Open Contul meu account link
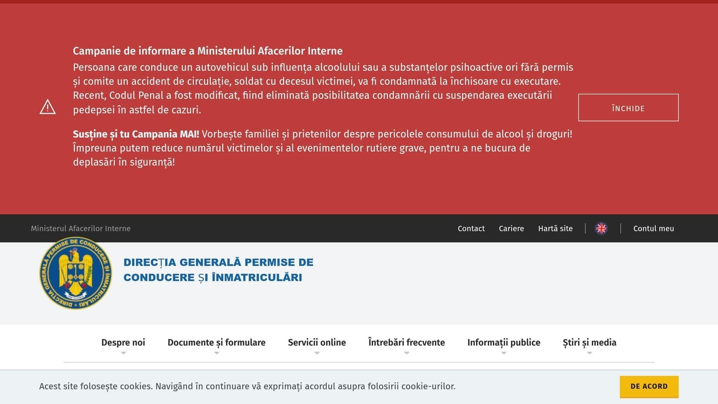This screenshot has width=718, height=404. [654, 229]
